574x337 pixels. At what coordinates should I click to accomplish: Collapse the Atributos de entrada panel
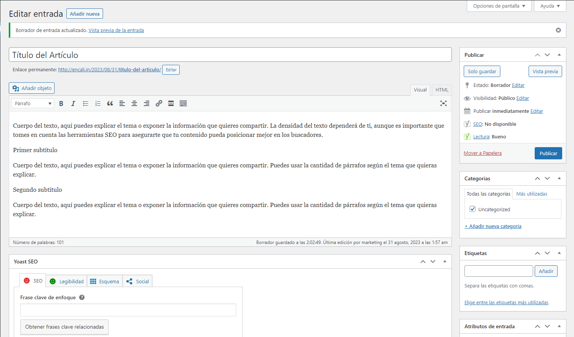point(559,326)
